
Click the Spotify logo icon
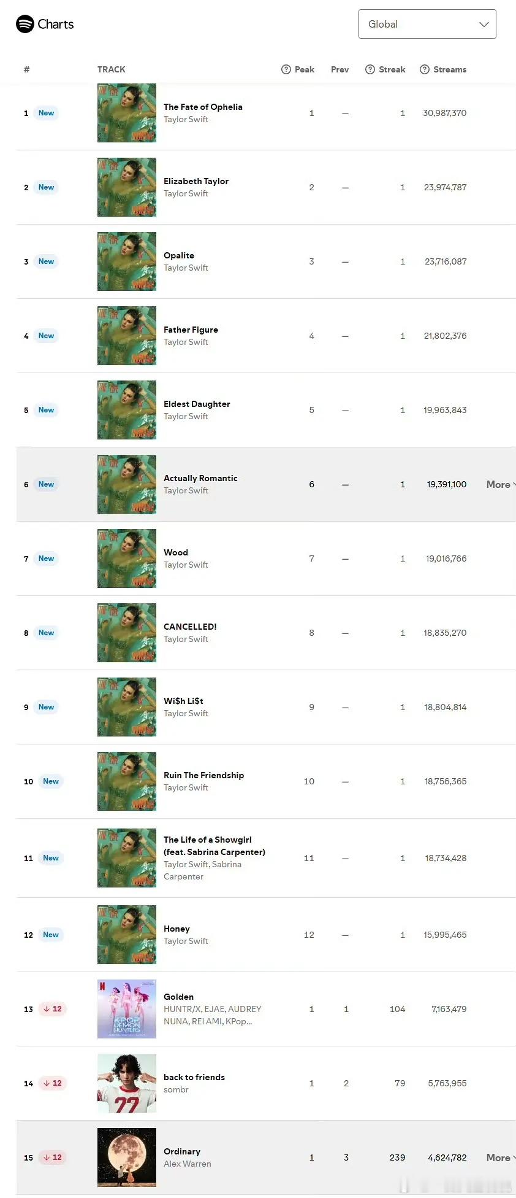tap(25, 24)
